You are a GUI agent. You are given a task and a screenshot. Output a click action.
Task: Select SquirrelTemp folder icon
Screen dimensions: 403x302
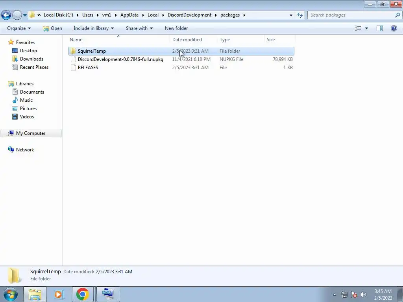[x=73, y=51]
